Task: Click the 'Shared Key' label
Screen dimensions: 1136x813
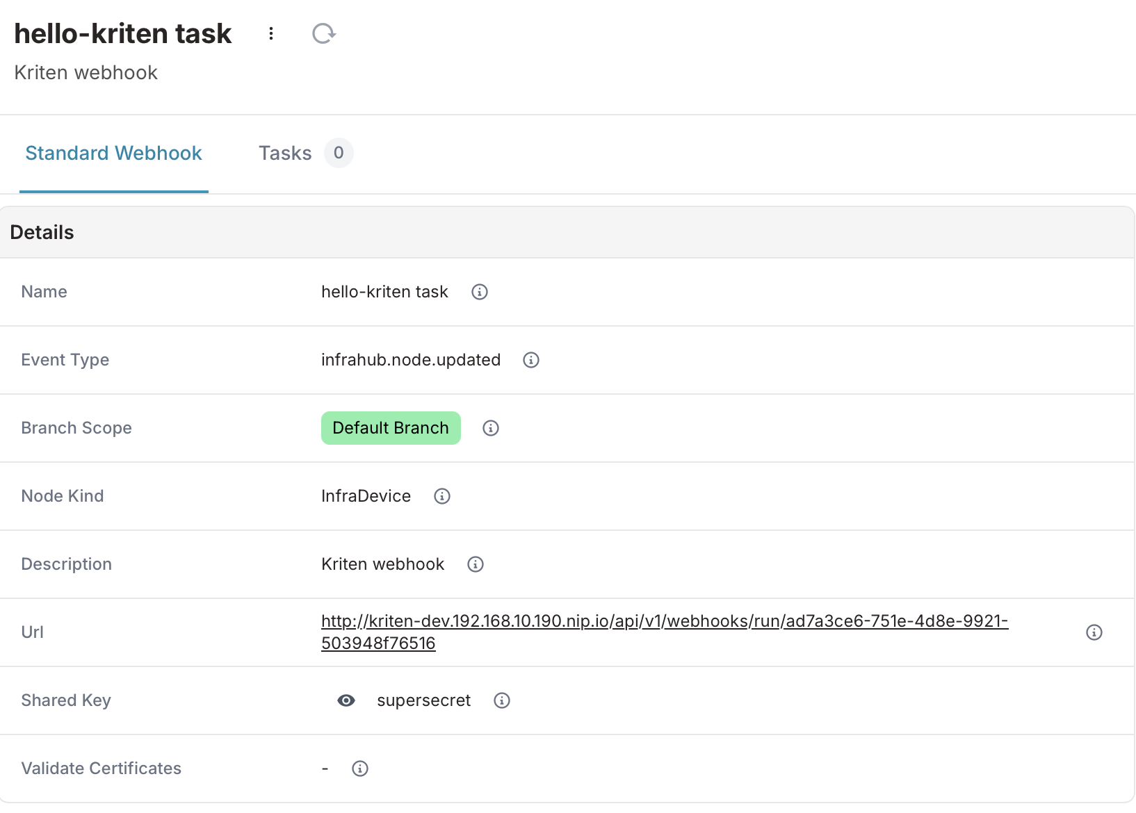Action: coord(66,700)
